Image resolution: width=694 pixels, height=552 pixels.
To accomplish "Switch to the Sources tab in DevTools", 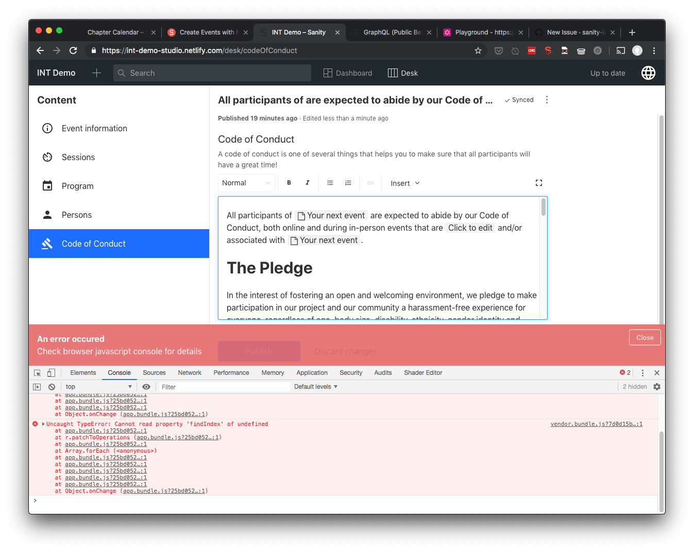I will click(154, 373).
